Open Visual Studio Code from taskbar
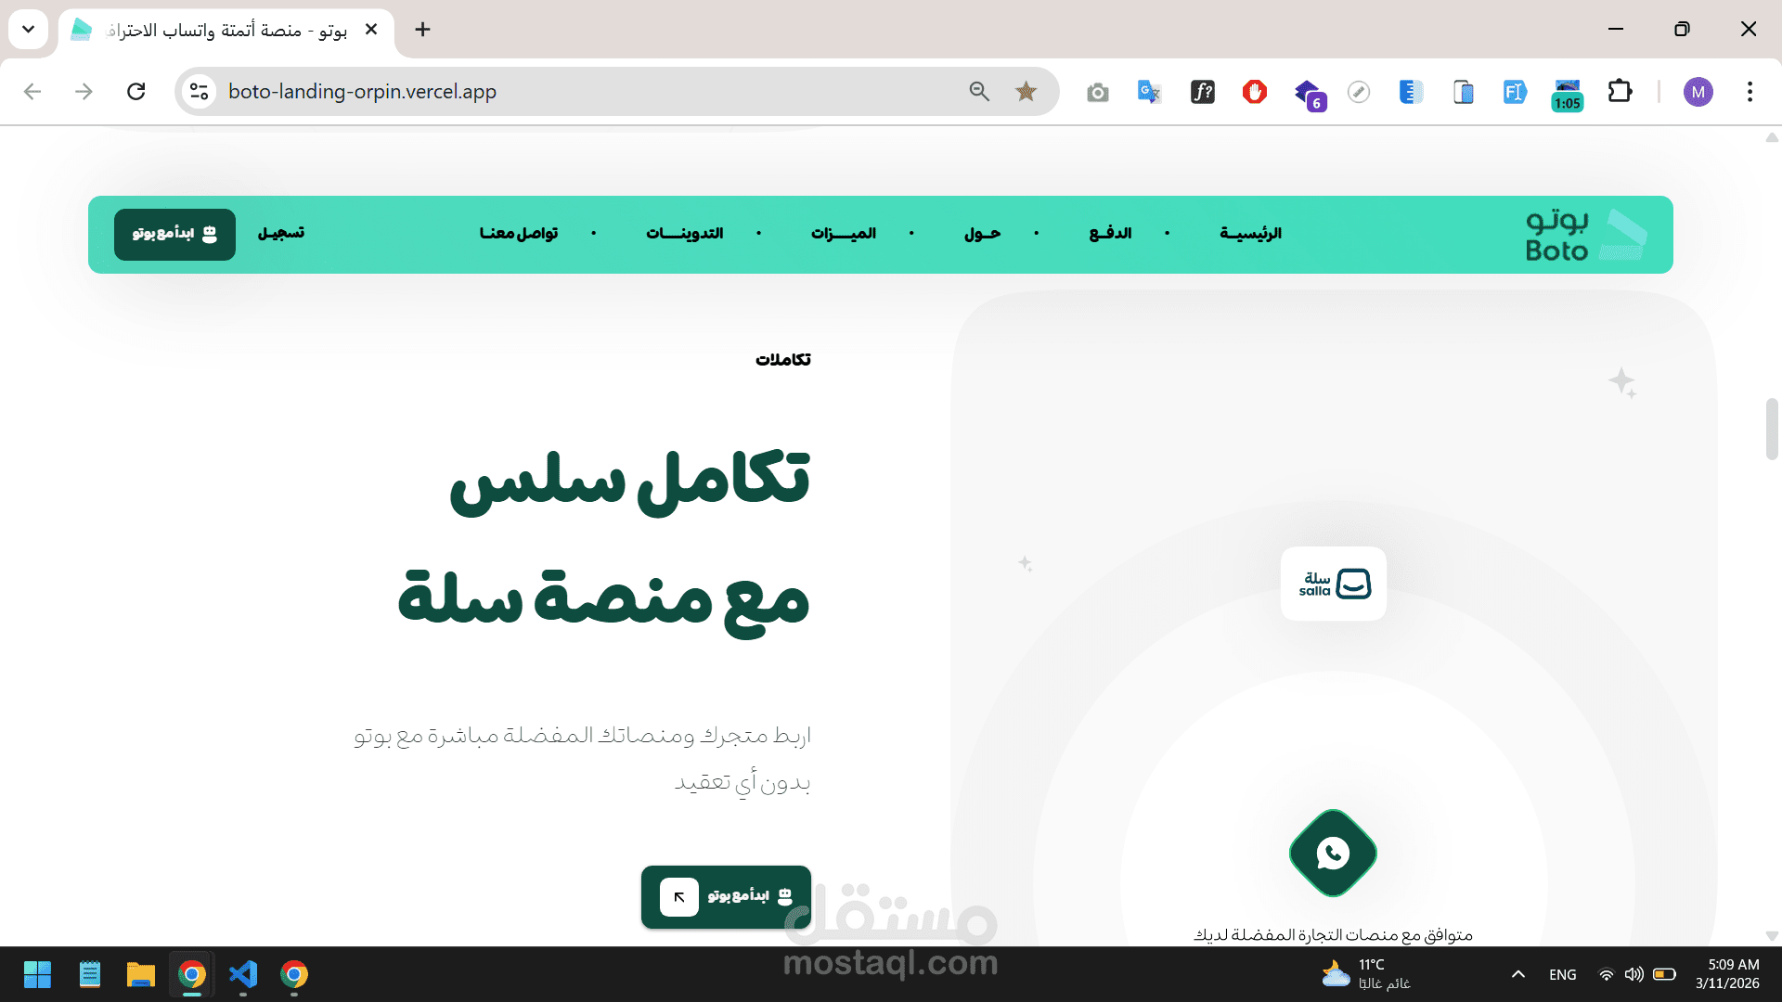This screenshot has height=1002, width=1782. click(x=243, y=974)
